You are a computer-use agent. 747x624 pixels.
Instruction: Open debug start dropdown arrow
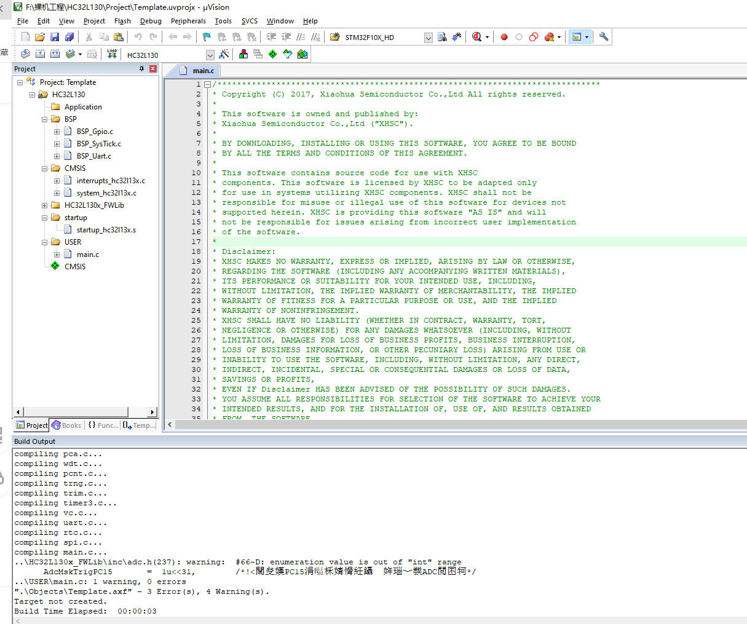[488, 37]
